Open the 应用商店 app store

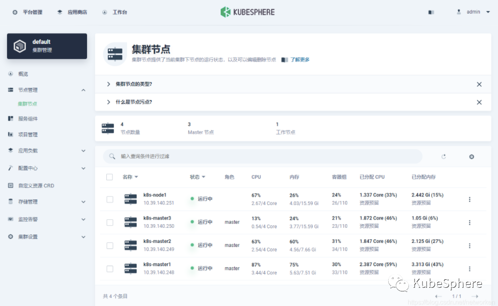[x=72, y=12]
